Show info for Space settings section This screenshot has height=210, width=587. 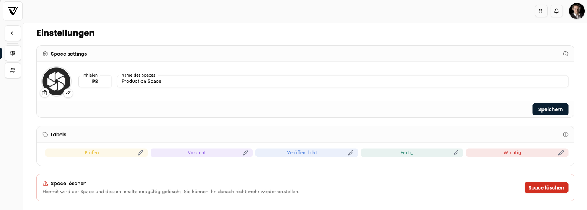click(565, 54)
